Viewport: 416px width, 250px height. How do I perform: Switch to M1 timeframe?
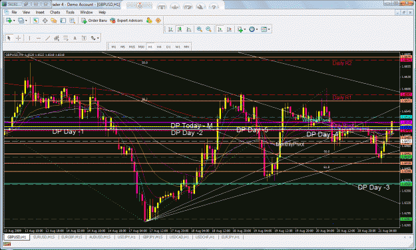pos(114,47)
